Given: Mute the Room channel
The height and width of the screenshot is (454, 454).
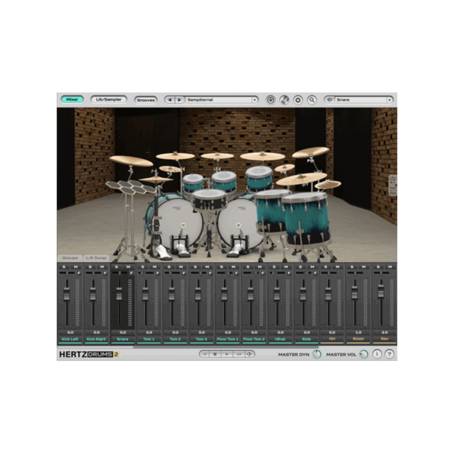Looking at the screenshot, I should tap(364, 266).
